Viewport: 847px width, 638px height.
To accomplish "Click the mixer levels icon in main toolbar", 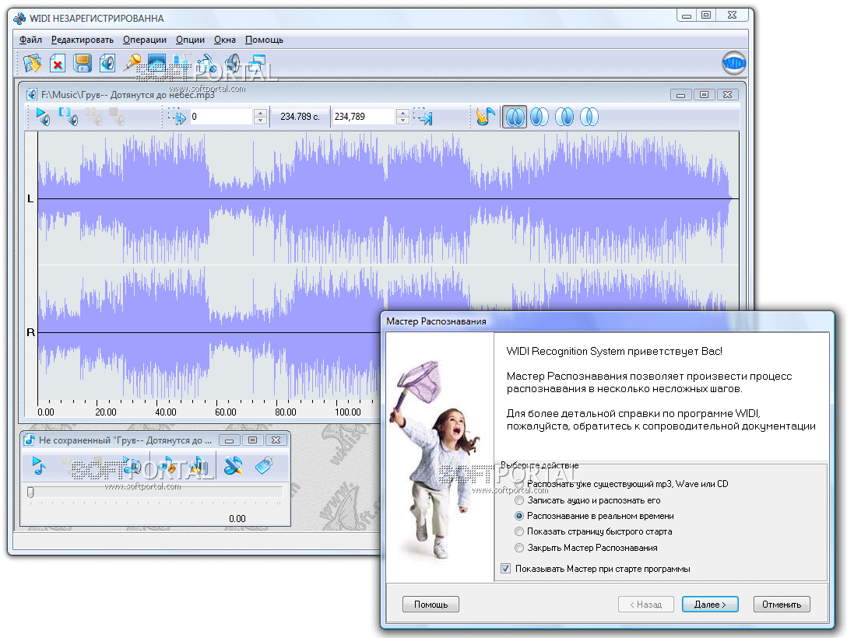I will tap(181, 64).
